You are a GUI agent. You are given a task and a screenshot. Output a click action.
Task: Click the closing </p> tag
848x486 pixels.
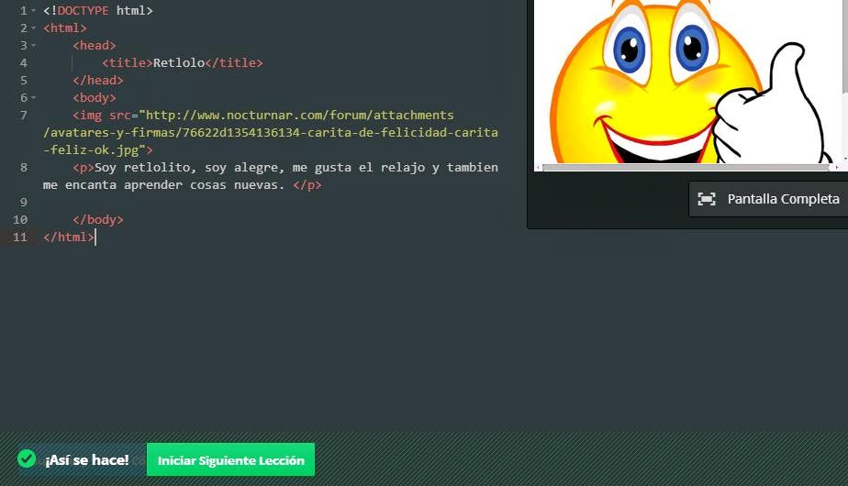point(307,185)
